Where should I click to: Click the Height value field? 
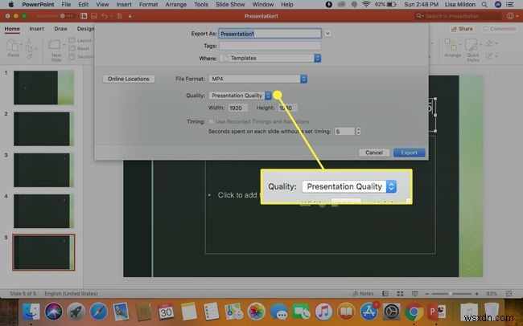[287, 108]
